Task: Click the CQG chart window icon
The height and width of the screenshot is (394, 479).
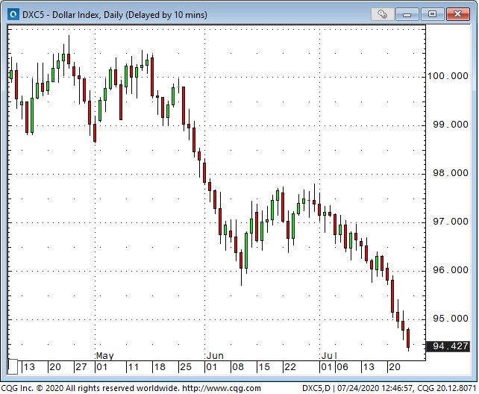Action: [x=13, y=14]
